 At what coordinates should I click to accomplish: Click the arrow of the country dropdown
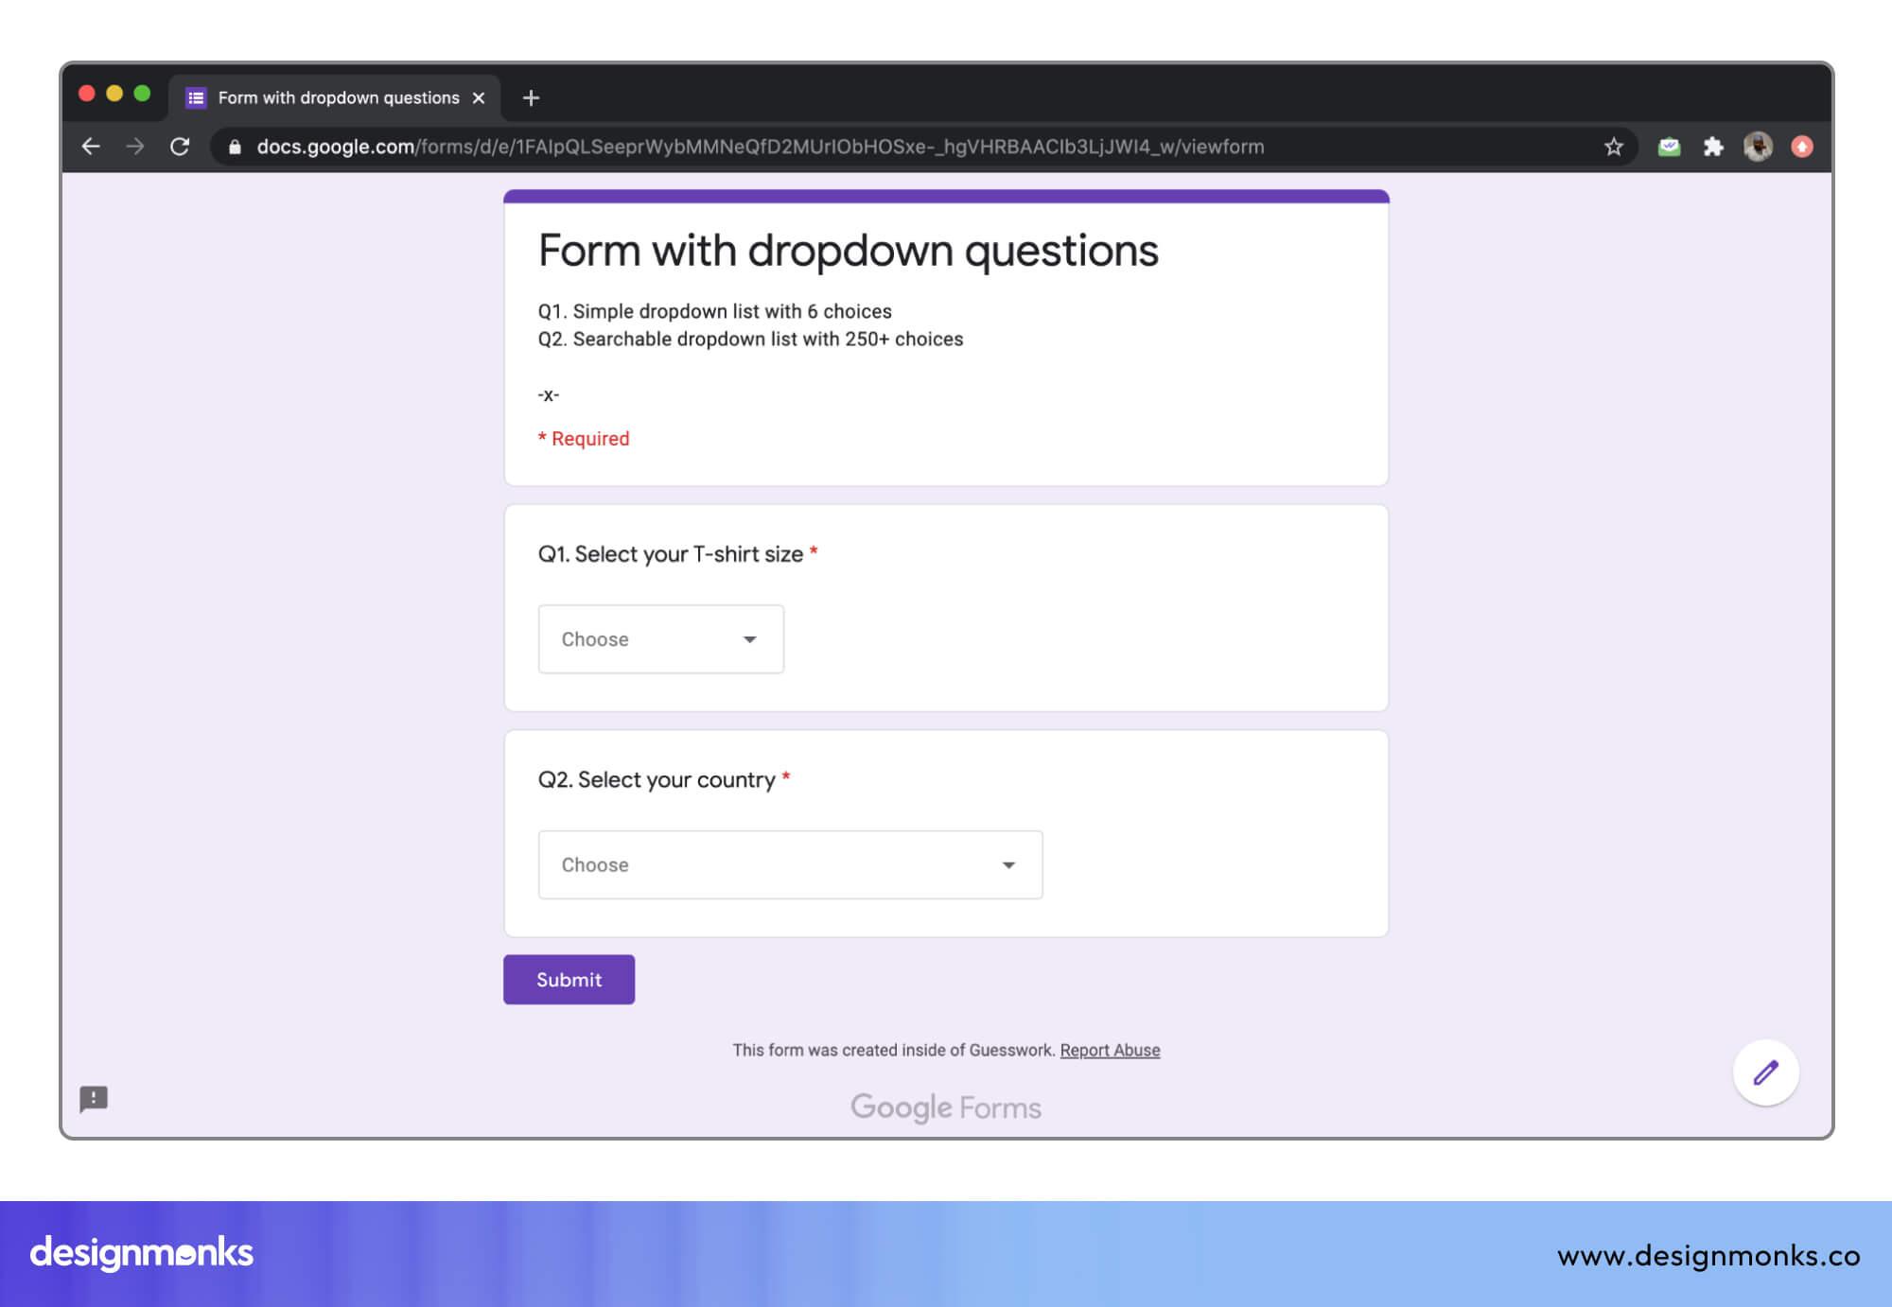1008,865
